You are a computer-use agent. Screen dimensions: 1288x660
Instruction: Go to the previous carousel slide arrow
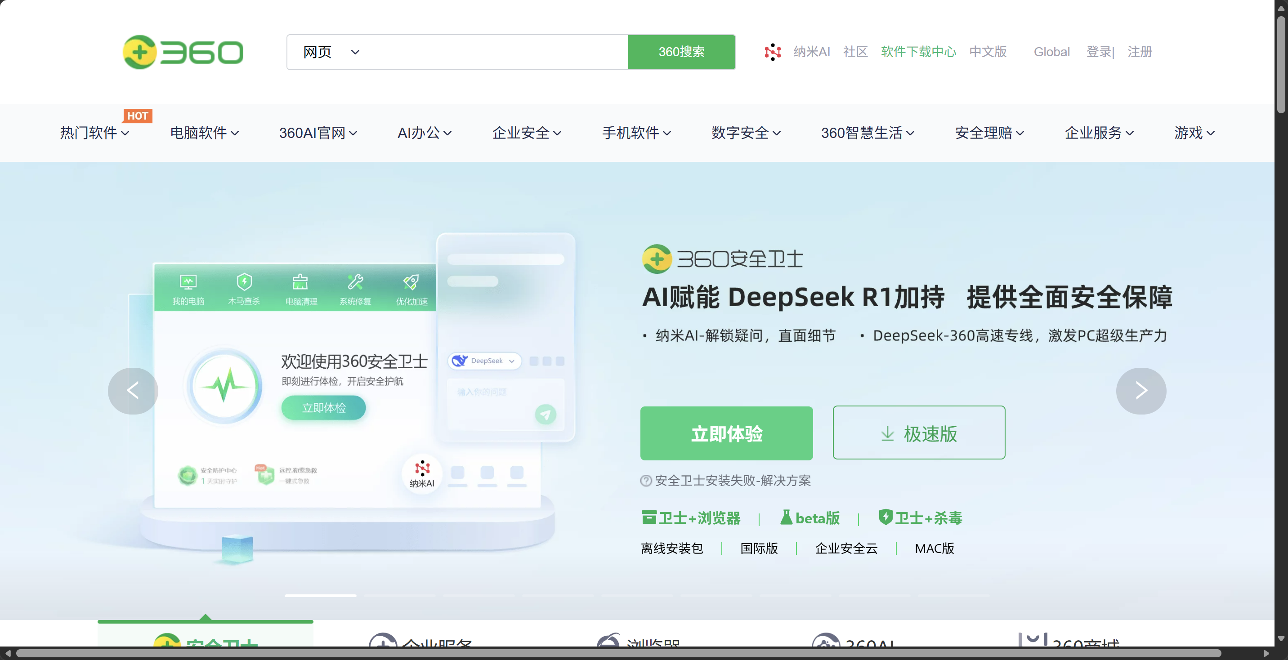[x=133, y=391]
